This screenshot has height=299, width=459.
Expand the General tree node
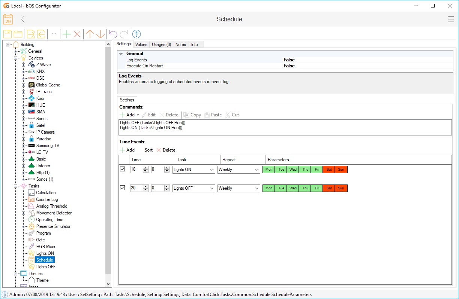[x=16, y=51]
